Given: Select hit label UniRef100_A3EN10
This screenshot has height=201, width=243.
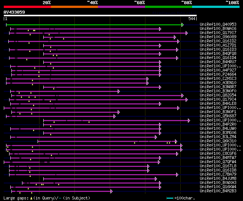Looking at the screenshot, I should 218,83.
